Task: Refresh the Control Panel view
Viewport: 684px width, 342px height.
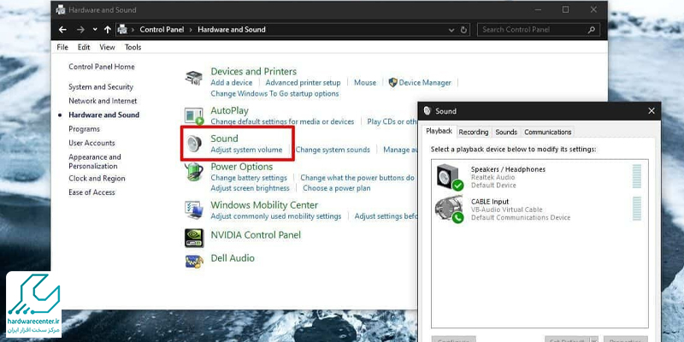Action: coord(463,30)
